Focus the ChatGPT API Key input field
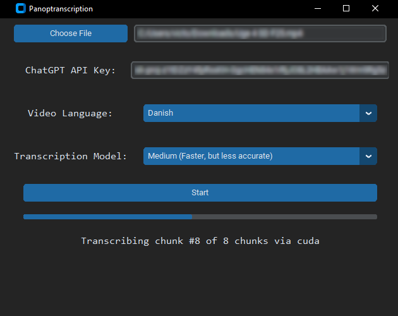 point(260,70)
